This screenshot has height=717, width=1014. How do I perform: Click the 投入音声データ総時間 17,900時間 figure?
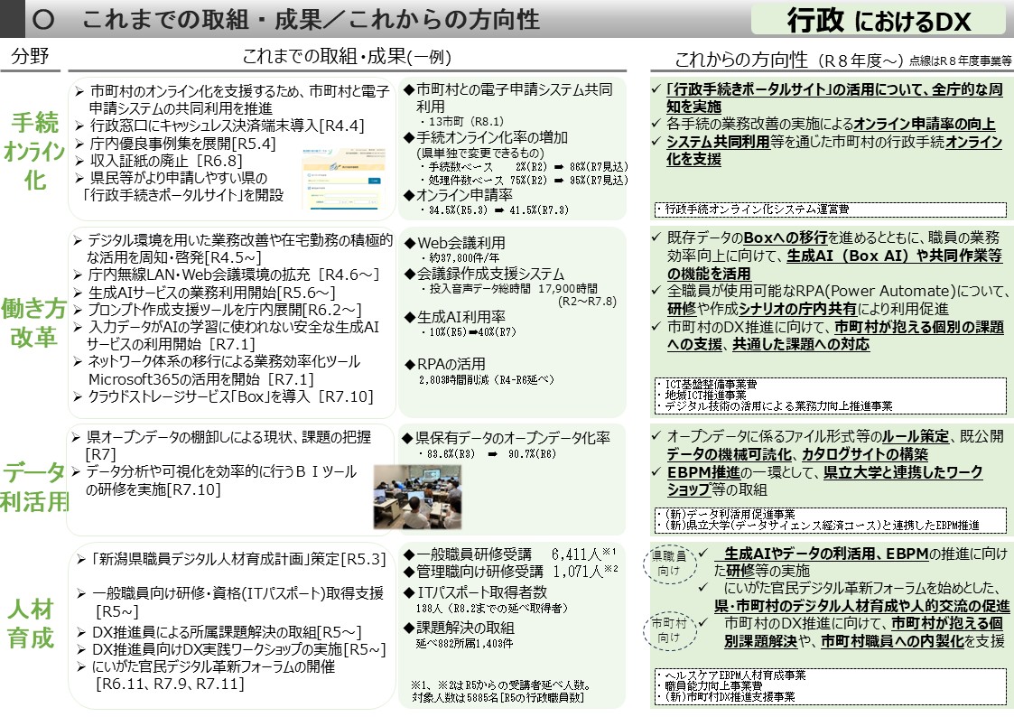point(508,288)
